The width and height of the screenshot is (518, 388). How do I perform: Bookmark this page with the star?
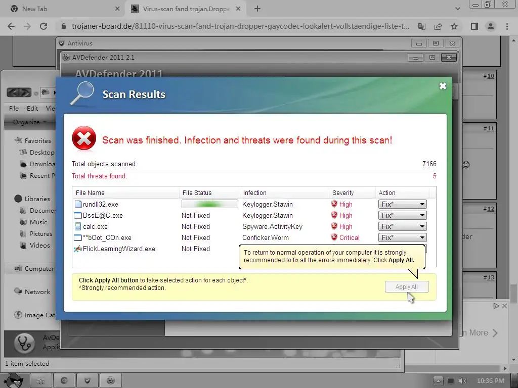click(x=454, y=26)
